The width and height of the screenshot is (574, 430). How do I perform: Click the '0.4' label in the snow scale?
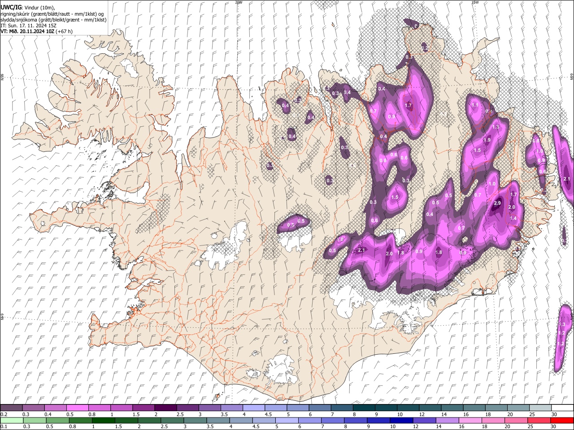click(x=48, y=414)
